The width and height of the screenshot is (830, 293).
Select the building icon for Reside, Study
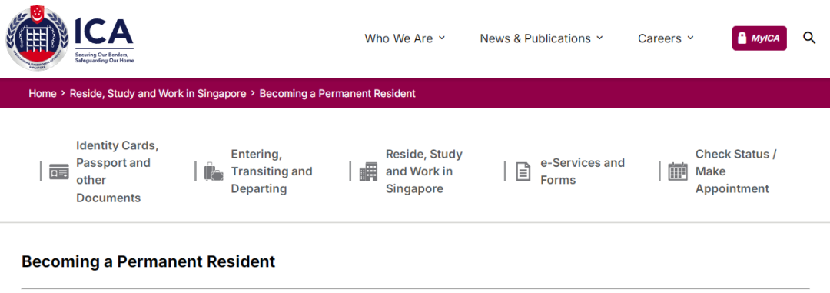point(368,171)
